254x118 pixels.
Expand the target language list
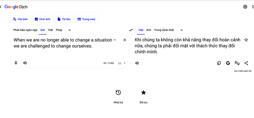[x=181, y=30]
